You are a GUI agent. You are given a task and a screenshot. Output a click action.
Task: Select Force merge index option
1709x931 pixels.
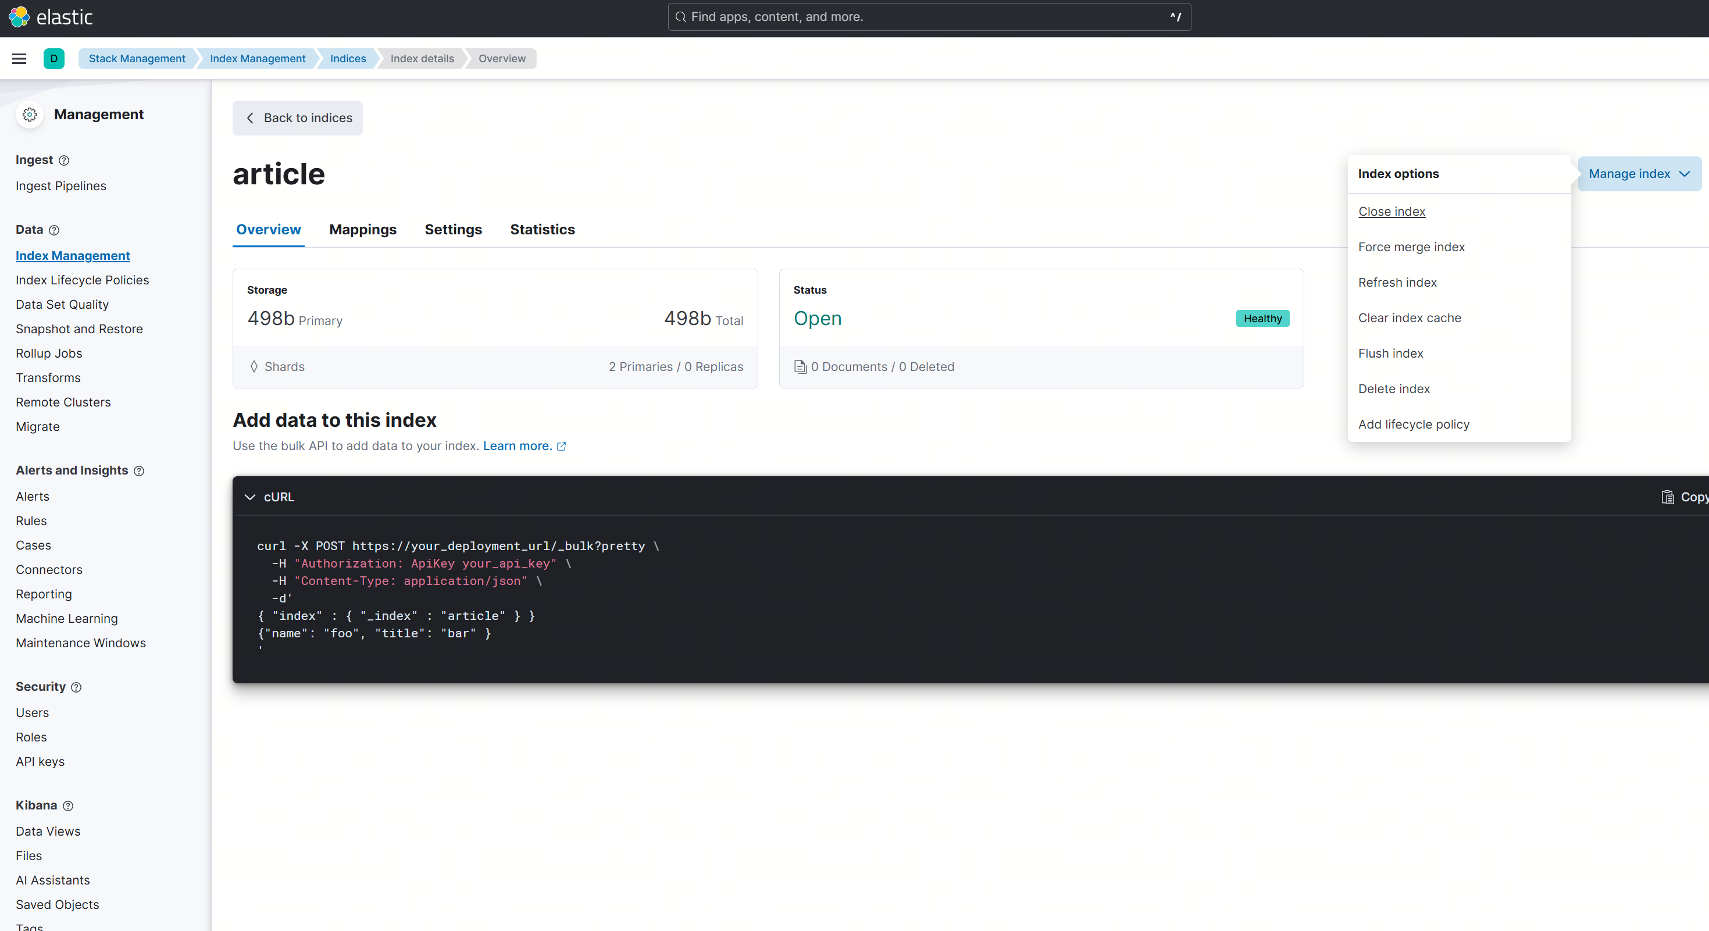coord(1411,247)
